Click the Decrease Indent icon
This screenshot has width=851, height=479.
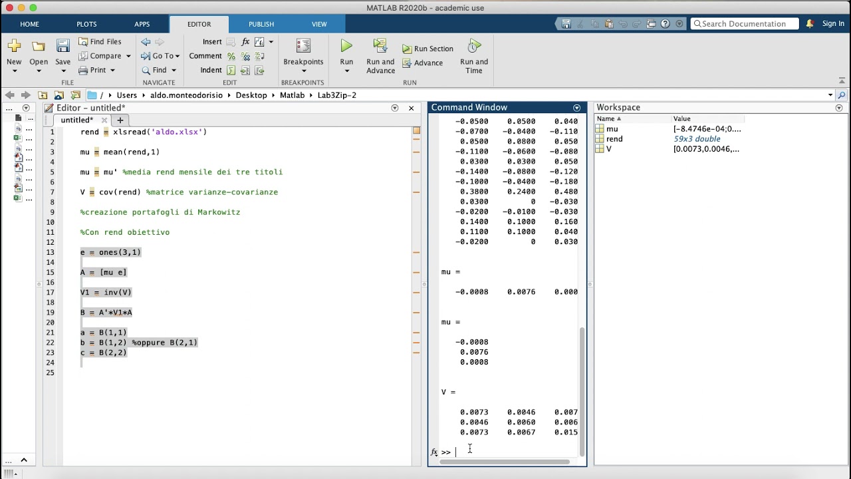[x=259, y=71]
